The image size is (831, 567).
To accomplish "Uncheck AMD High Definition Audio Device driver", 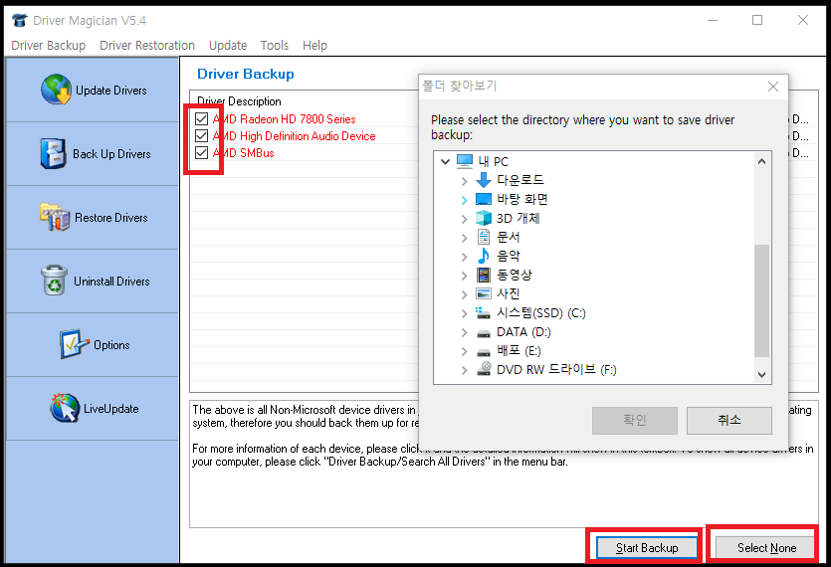I will coord(201,135).
